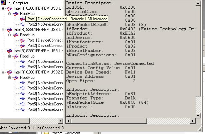The height and width of the screenshot is (134, 205).
Task: Click the USB icon beside Port4 NoDeviceConnected
Action: tap(22, 99)
